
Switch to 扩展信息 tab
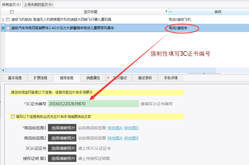[x=40, y=78]
